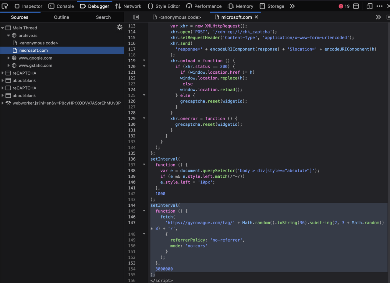Expand the webworker.js thread node

click(2, 103)
